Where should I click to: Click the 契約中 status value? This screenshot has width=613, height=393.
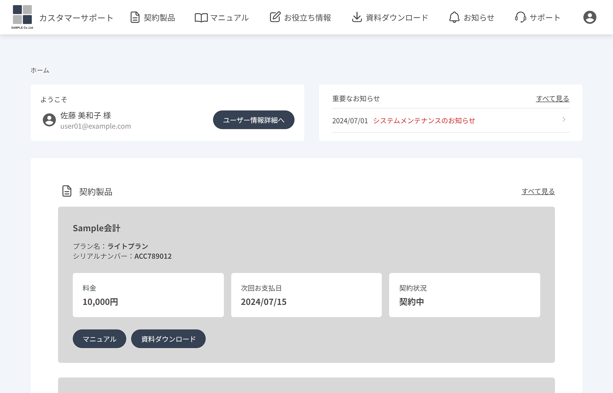pyautogui.click(x=412, y=302)
